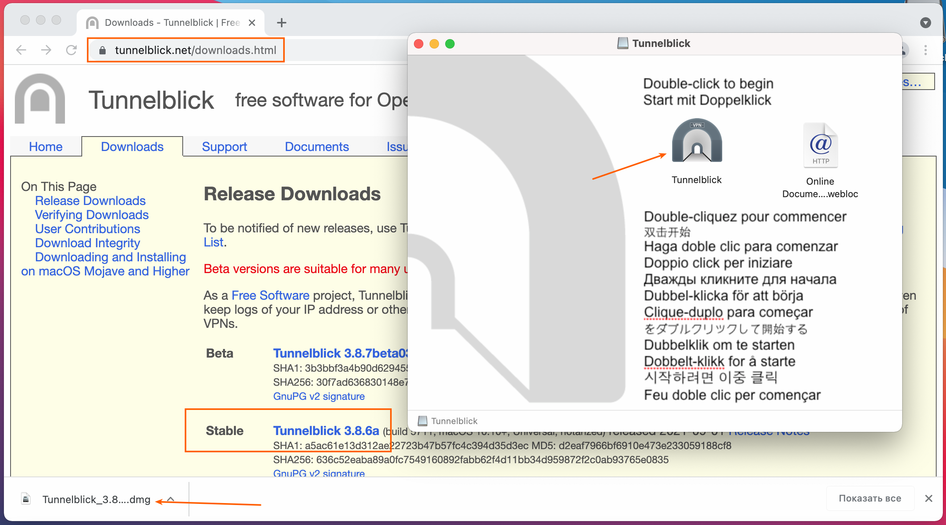Image resolution: width=946 pixels, height=525 pixels.
Task: Open the Verifying Downloads page link
Action: [x=92, y=215]
